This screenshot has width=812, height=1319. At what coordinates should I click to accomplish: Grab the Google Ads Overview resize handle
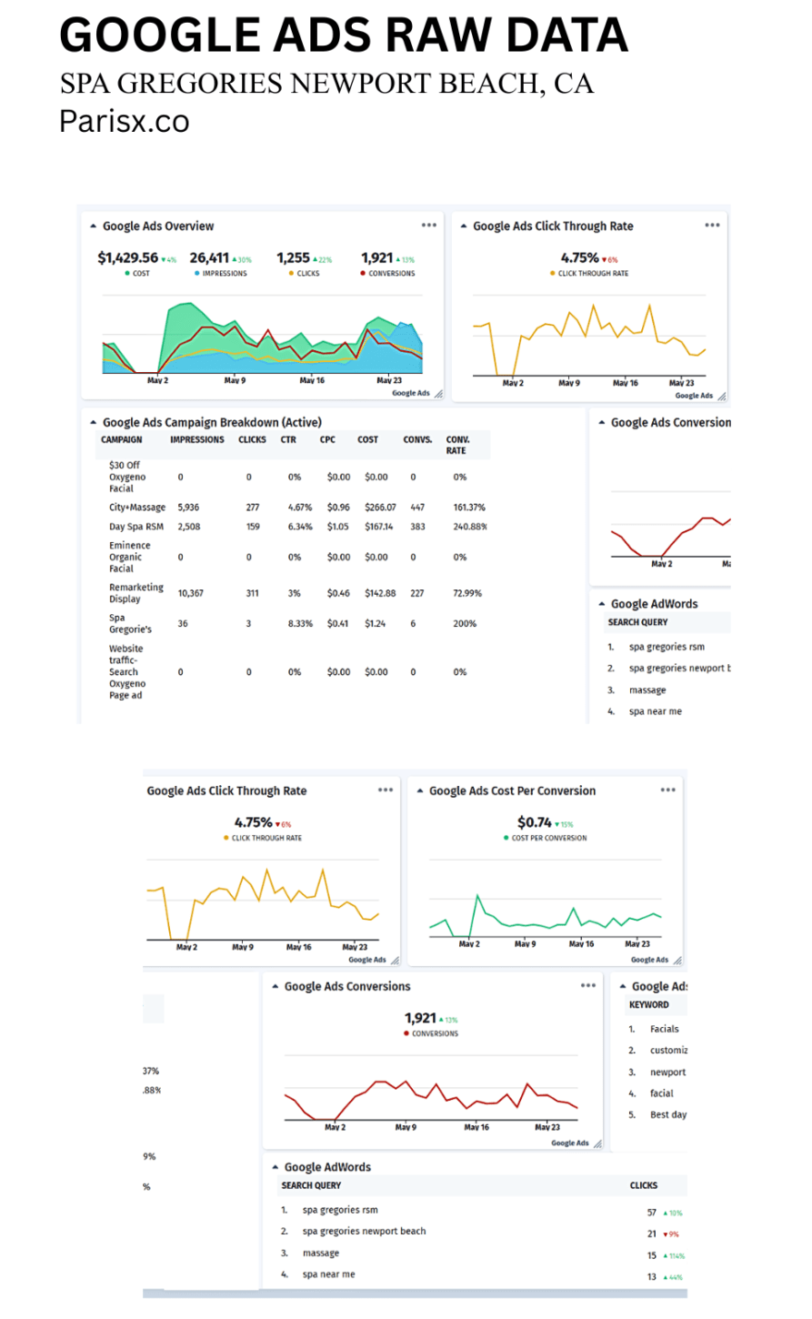coord(438,394)
